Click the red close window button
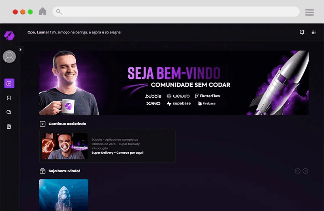Viewport: 324px width, 211px height. [x=15, y=12]
